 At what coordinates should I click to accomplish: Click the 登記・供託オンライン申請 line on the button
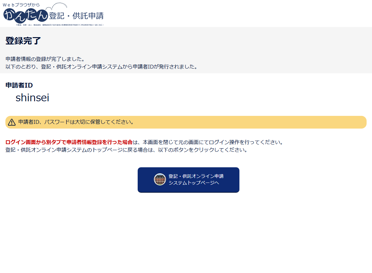pos(196,176)
